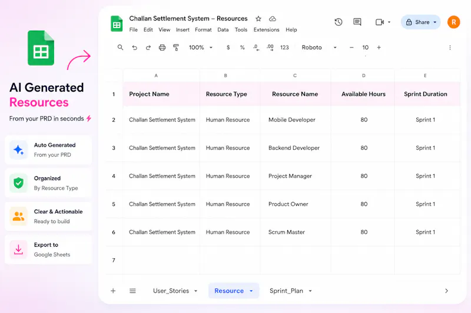Screen dimensions: 471x313
Task: Open the File menu
Action: coord(134,29)
